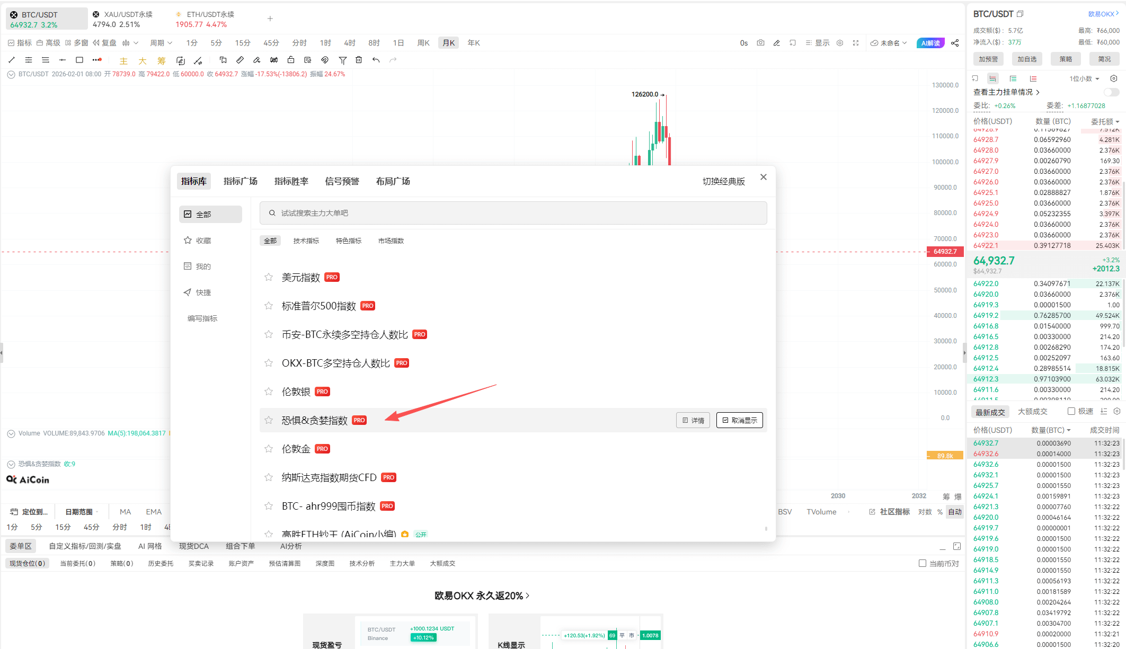Open the 1位小数 decimal precision dropdown
The height and width of the screenshot is (649, 1126).
tap(1082, 78)
